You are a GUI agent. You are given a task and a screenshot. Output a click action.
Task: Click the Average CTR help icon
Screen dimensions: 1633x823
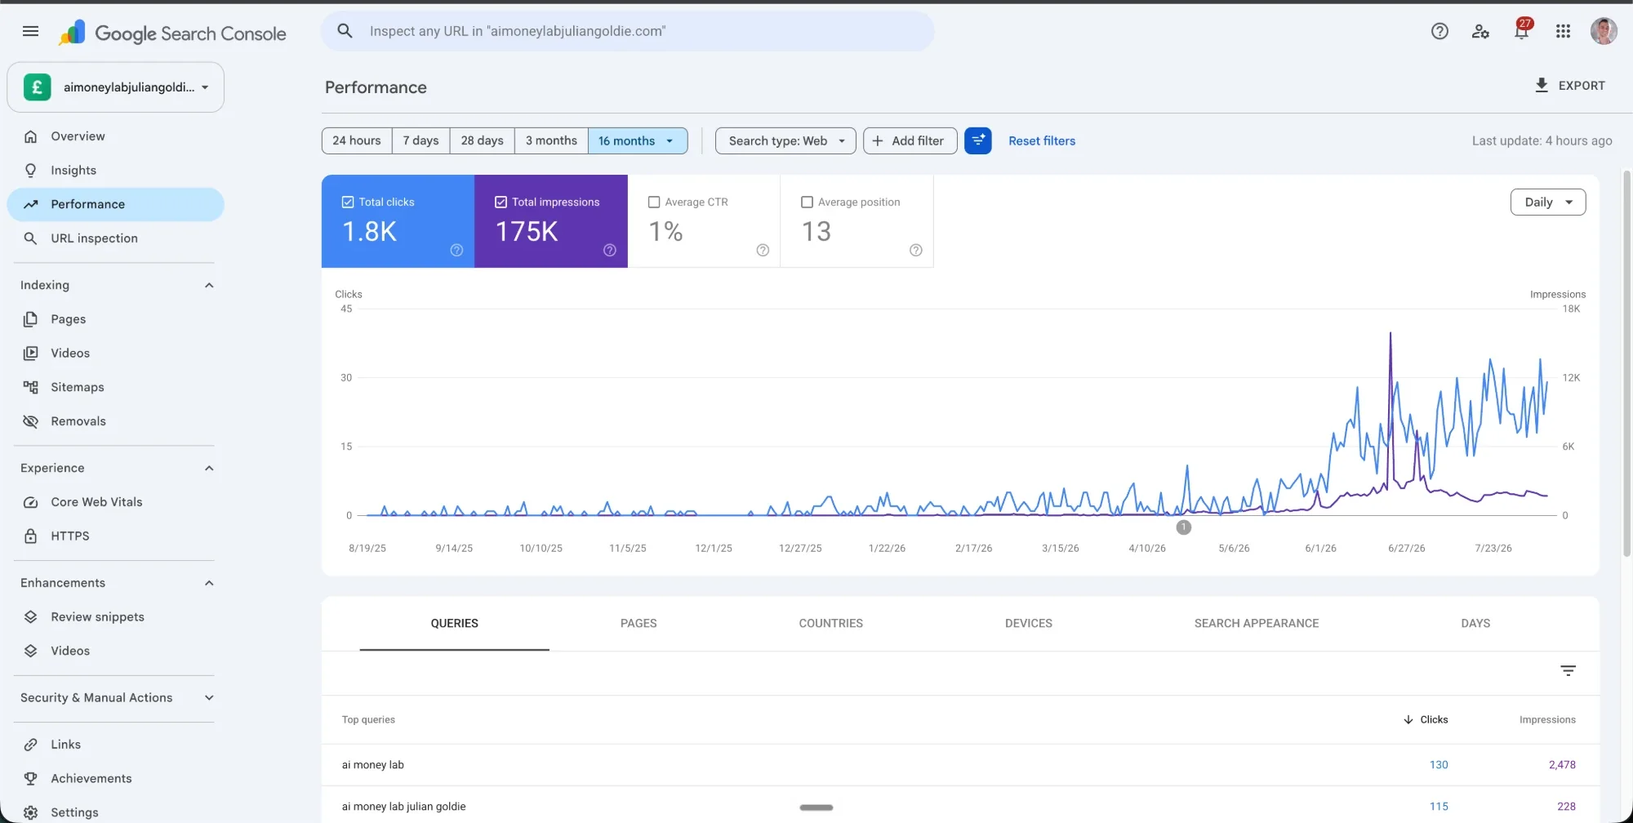[763, 250]
